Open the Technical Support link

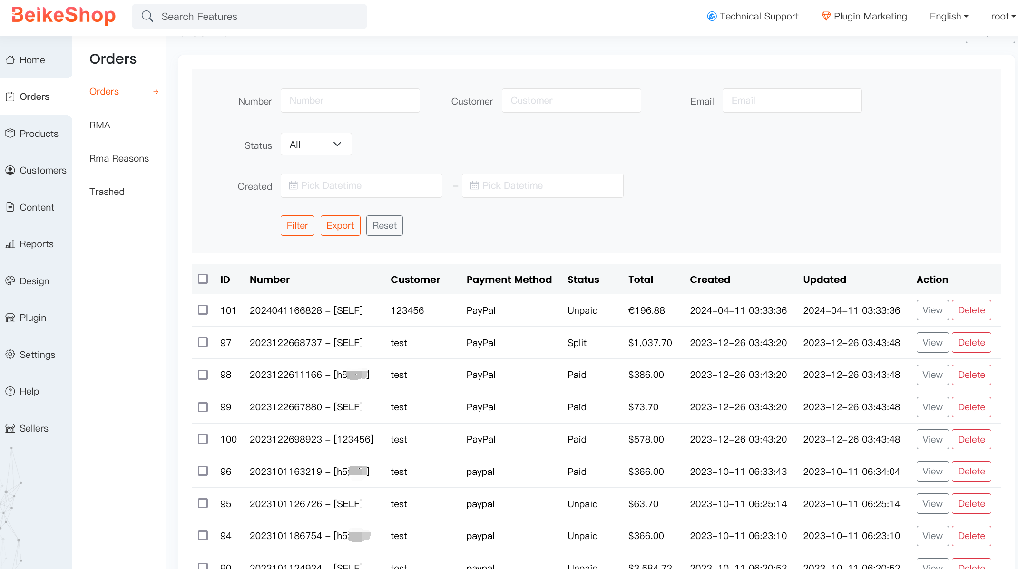pos(753,17)
